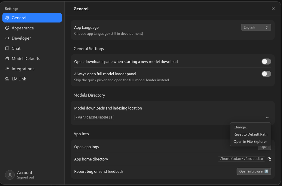Click the General gear icon in sidebar
282x186 pixels.
pos(7,18)
